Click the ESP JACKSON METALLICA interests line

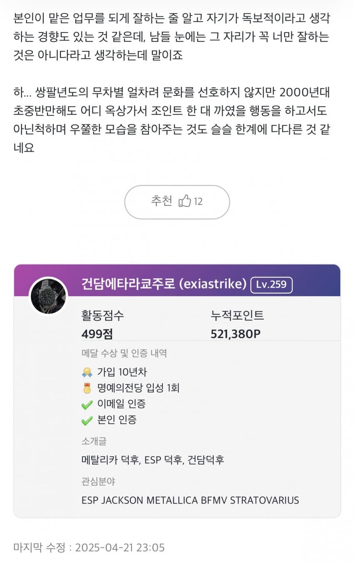pos(190,500)
